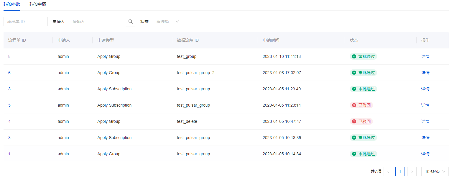
Task: Open 详情 for test_pulsar_group_2 row
Action: pos(425,73)
